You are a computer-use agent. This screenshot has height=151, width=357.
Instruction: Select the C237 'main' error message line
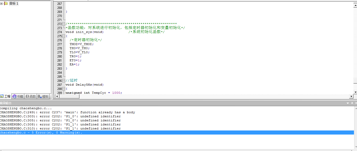click(x=67, y=112)
